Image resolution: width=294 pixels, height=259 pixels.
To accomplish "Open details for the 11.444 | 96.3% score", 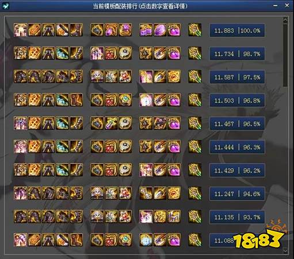I will pyautogui.click(x=237, y=147).
